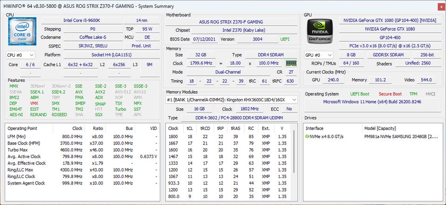Click the ECC value No
The image size is (446, 205).
pos(289,109)
